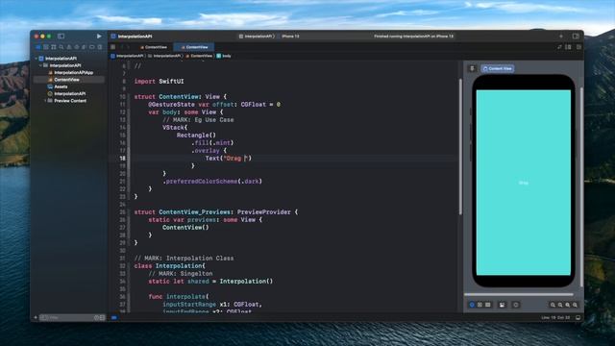The height and width of the screenshot is (346, 615).
Task: Open the report navigator
Action: 100,47
